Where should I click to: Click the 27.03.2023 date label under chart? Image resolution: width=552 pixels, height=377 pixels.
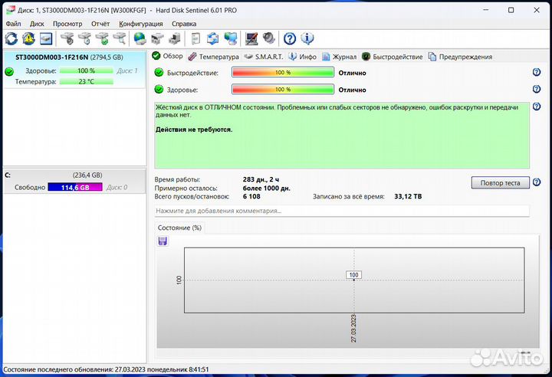(353, 328)
